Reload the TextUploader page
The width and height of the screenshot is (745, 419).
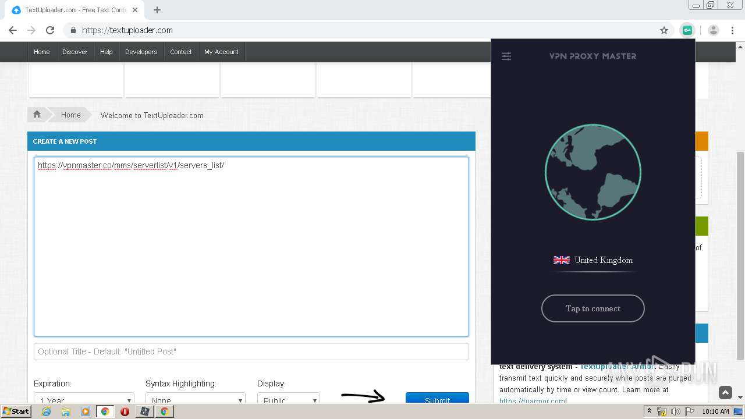(50, 30)
